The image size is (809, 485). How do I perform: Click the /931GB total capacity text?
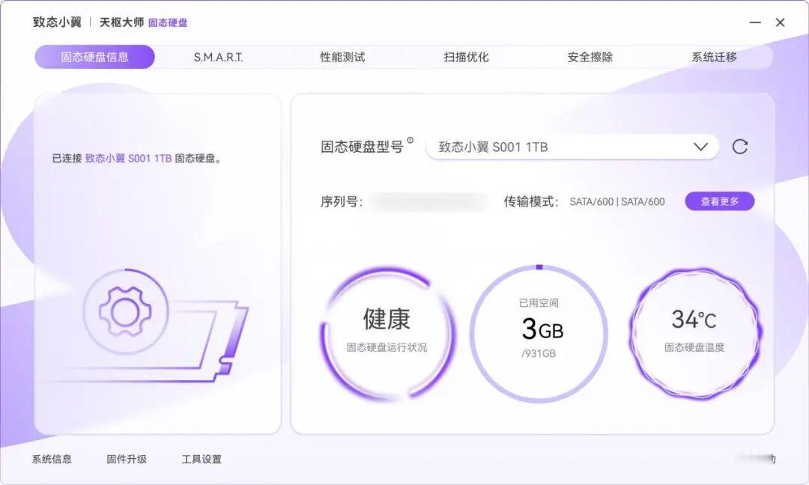coord(538,353)
